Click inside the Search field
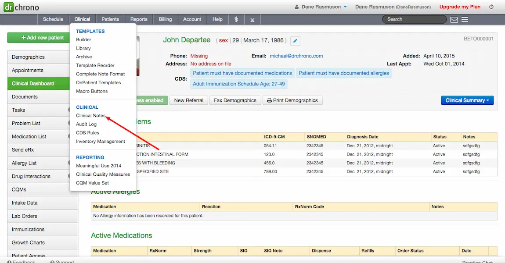The image size is (505, 263). click(x=413, y=19)
